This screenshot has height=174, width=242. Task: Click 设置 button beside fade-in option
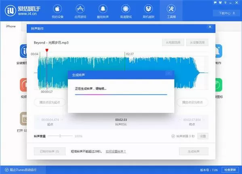(203, 136)
